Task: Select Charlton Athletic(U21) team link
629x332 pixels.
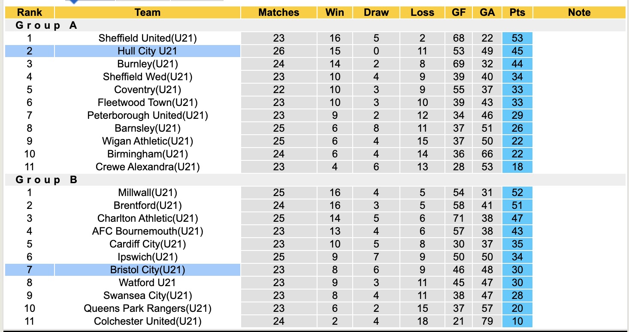Action: (x=148, y=218)
